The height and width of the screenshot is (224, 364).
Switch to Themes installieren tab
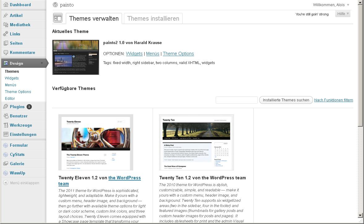click(x=153, y=18)
